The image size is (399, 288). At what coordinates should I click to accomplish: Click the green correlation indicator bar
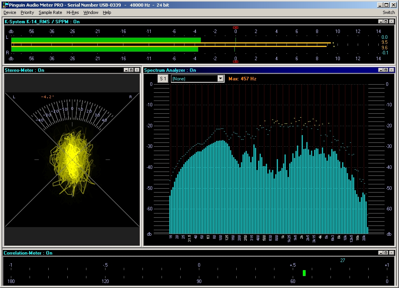point(304,273)
